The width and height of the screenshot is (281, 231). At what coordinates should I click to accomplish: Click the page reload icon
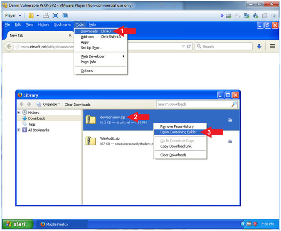(189, 47)
